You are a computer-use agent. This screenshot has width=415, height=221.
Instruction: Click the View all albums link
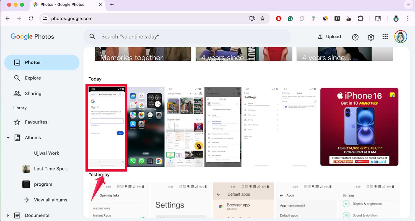[x=50, y=200]
